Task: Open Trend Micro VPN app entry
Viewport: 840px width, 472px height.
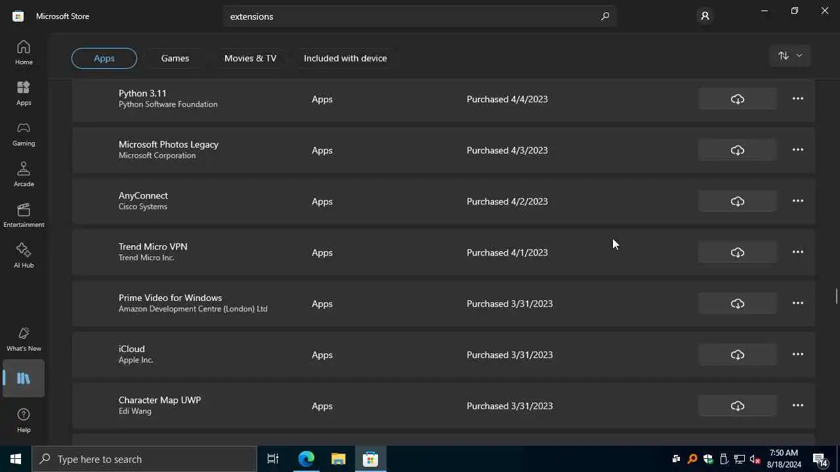Action: [444, 252]
